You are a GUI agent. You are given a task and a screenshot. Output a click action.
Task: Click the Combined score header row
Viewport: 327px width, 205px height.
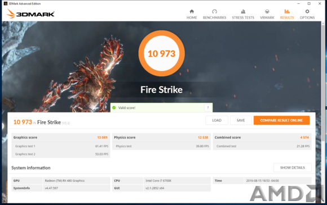point(262,138)
